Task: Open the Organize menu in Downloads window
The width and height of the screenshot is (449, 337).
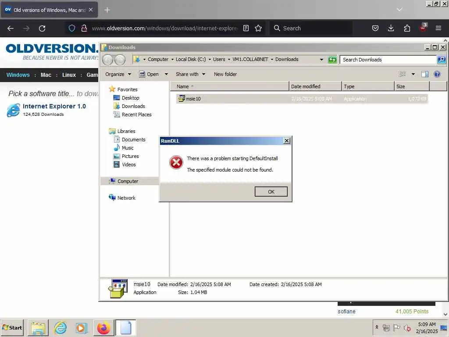Action: point(118,74)
